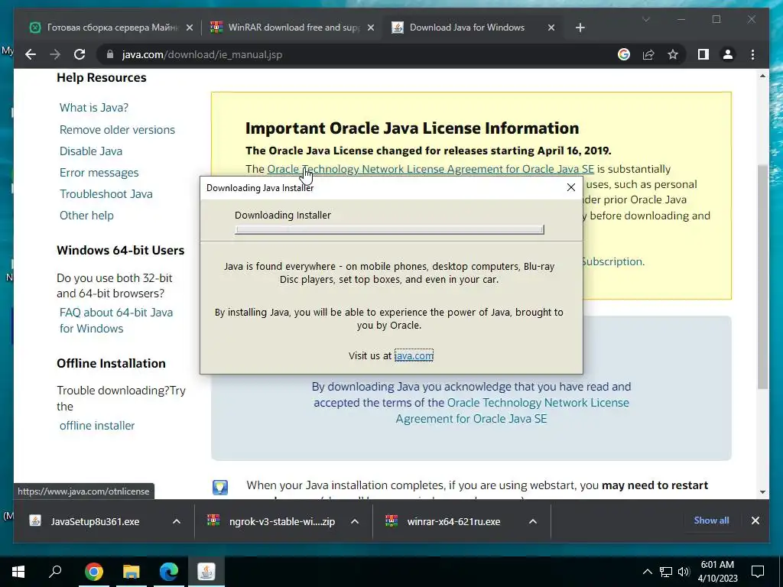The width and height of the screenshot is (783, 587).
Task: Launch Microsoft Edge from the taskbar
Action: (x=169, y=572)
